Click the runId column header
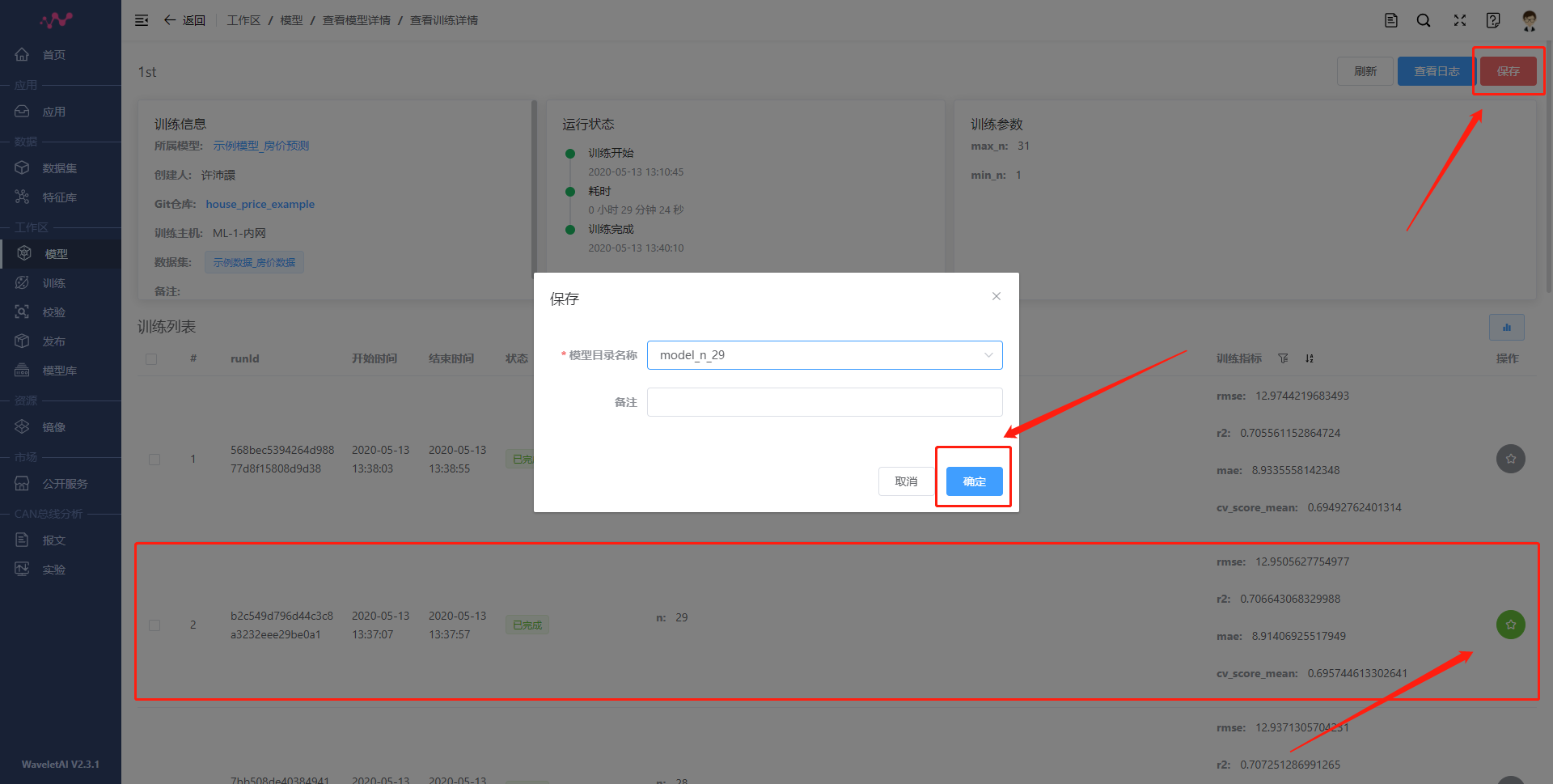 (x=244, y=358)
